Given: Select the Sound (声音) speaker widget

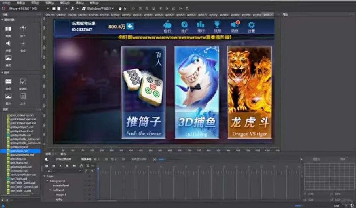Looking at the screenshot, I should tap(8, 43).
